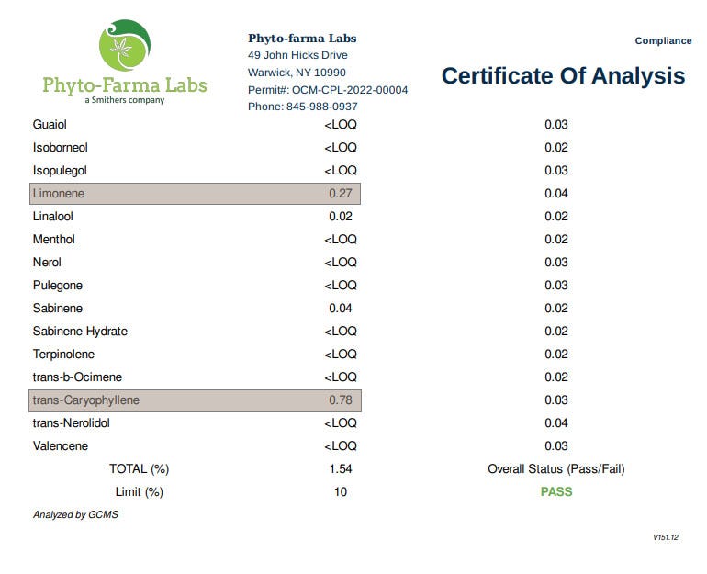Image resolution: width=707 pixels, height=574 pixels.
Task: Click the 'Analyzed by GCMS' note
Action: [x=75, y=515]
